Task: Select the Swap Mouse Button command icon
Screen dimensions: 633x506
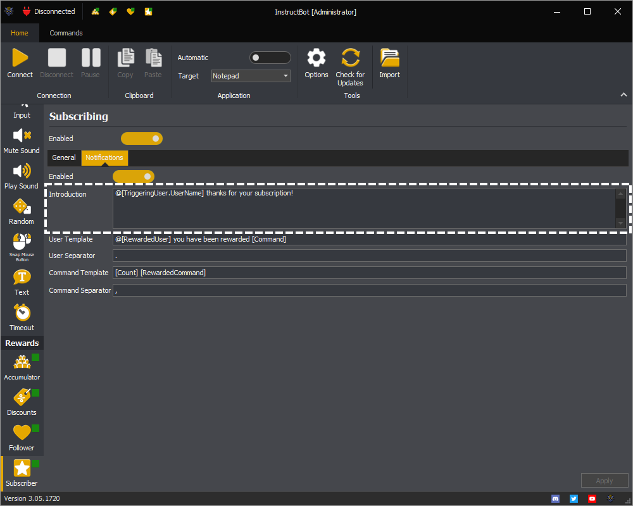Action: click(x=22, y=242)
